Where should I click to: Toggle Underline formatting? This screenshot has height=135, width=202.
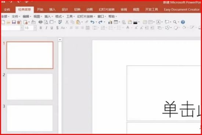pyautogui.click(x=52, y=28)
